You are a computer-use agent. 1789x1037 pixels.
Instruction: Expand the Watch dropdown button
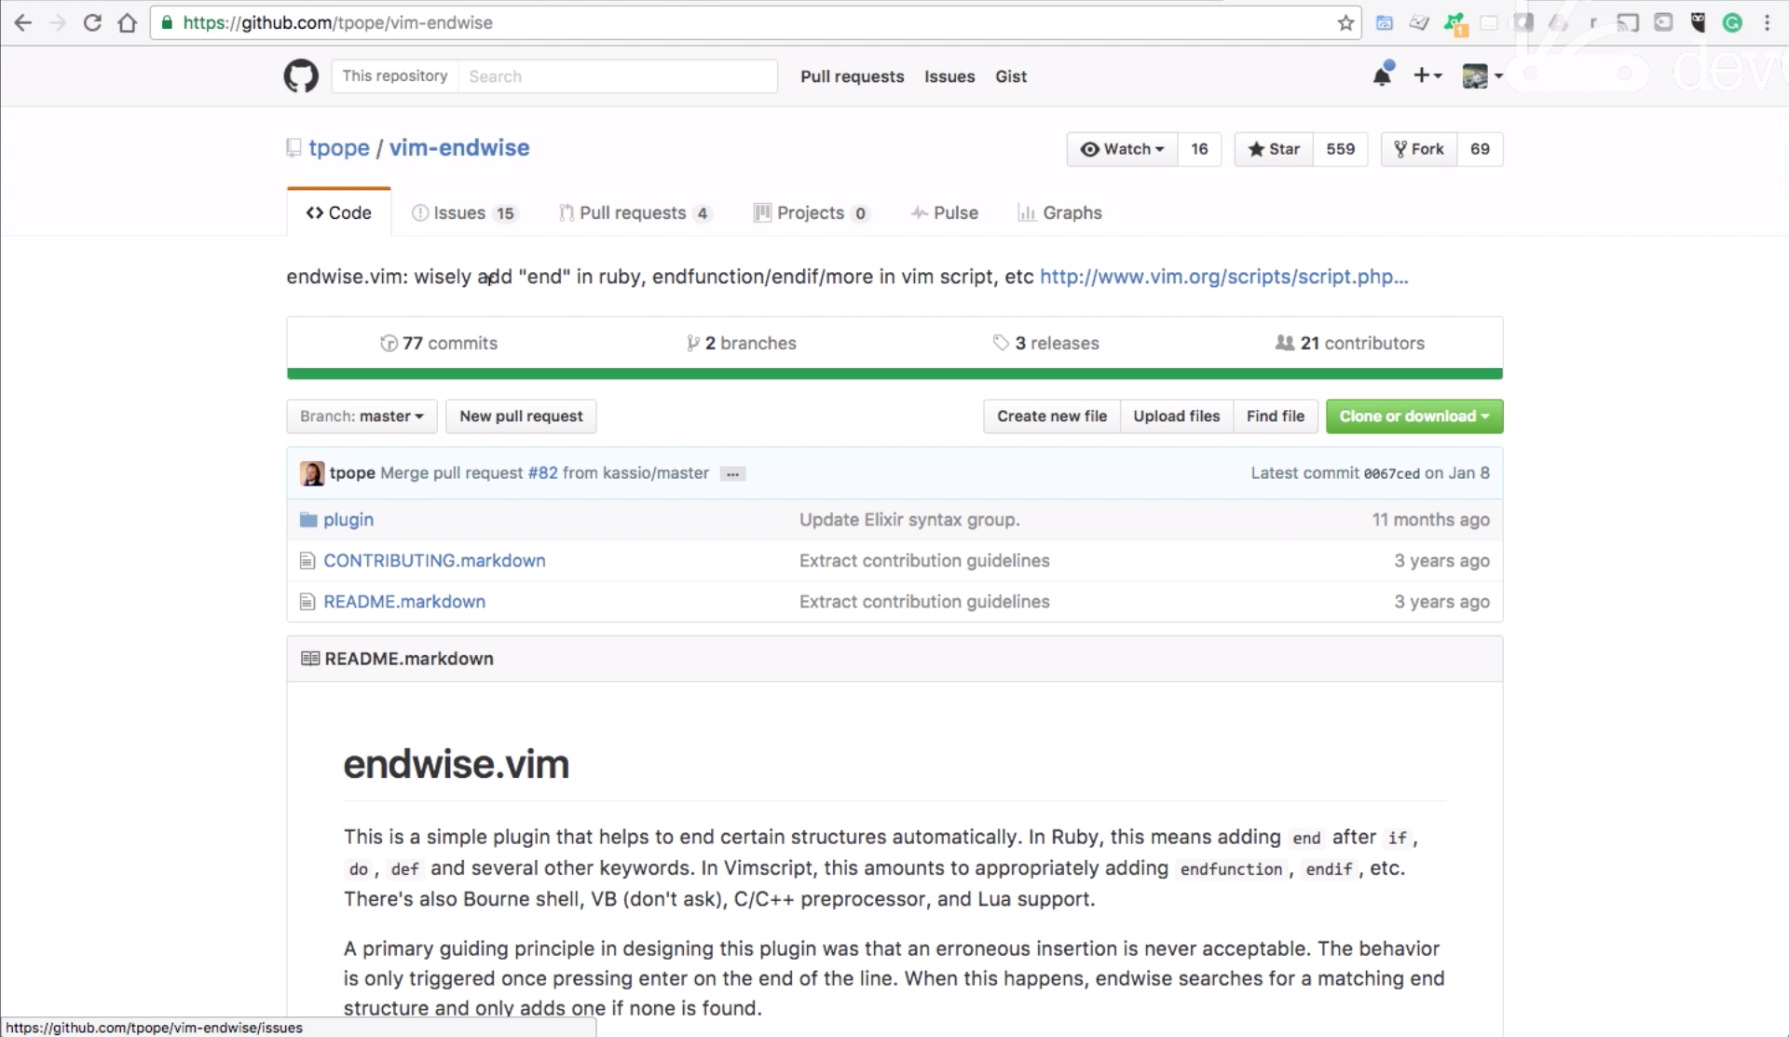coord(1122,149)
